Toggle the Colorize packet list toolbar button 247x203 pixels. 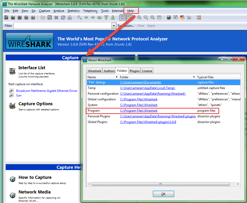123,17
